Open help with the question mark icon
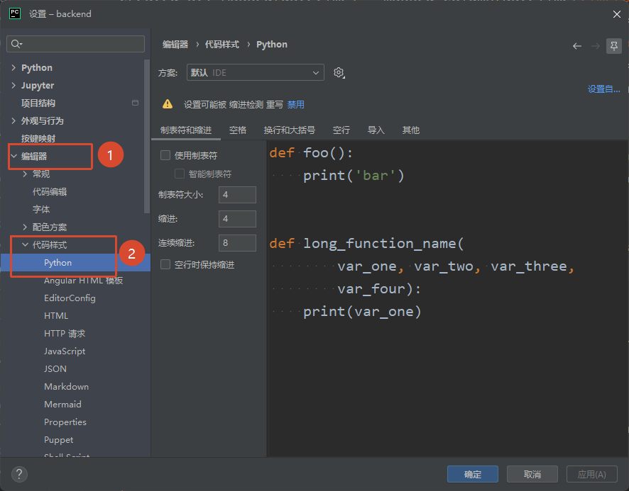The width and height of the screenshot is (629, 491). (x=19, y=474)
